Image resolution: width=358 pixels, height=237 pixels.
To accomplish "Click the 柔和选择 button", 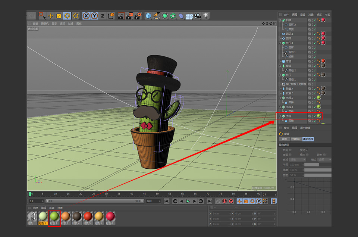I will (308, 139).
